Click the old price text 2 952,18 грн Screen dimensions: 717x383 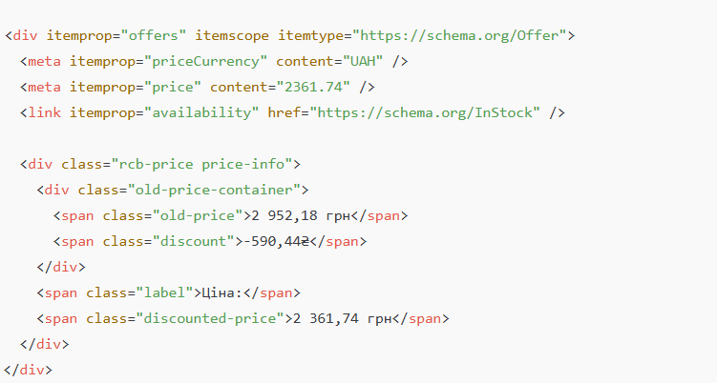[301, 215]
